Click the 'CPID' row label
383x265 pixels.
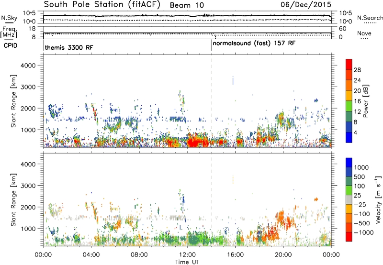(11, 45)
